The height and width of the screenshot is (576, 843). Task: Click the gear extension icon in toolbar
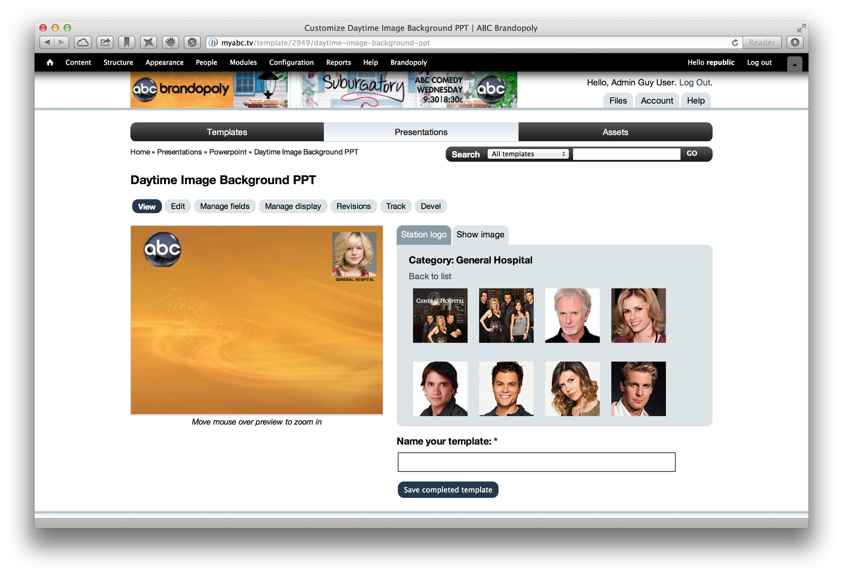click(x=170, y=43)
